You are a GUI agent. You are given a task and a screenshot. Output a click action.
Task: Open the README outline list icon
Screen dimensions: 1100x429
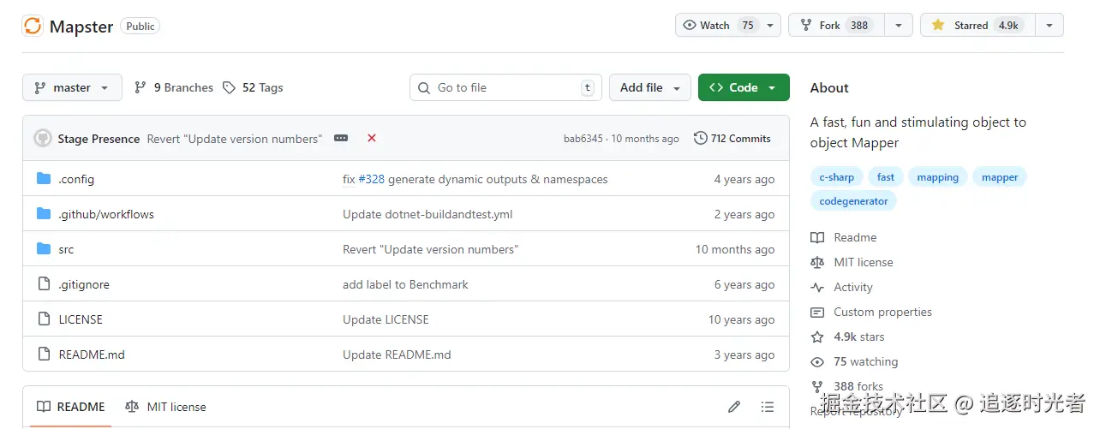[x=768, y=407]
